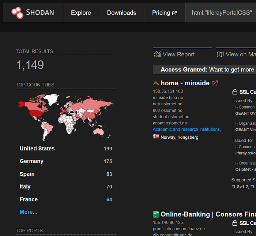Viewport: 256px width, 236px height.
Task: Filter by Italy country
Action: coord(25,187)
